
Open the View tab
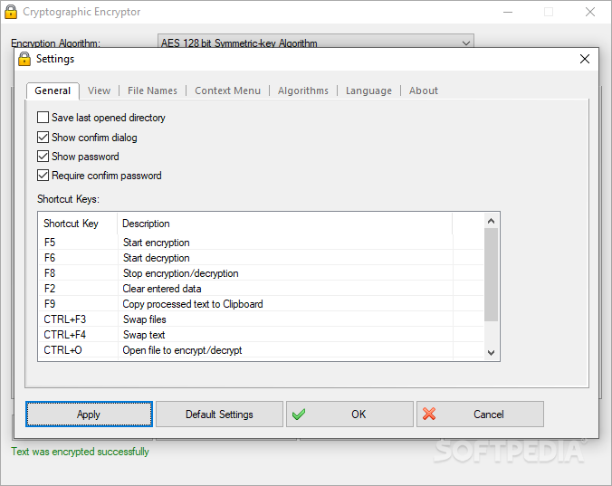point(100,91)
